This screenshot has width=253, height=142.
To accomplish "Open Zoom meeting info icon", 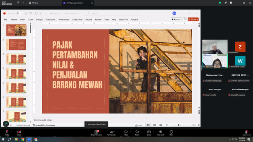I will [18, 3].
